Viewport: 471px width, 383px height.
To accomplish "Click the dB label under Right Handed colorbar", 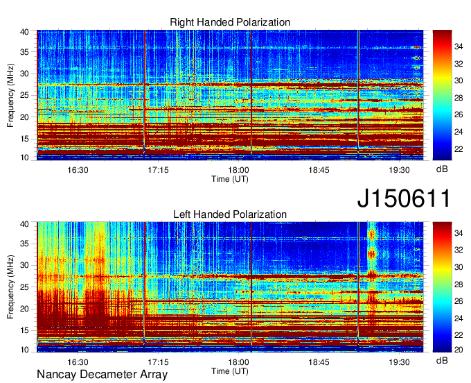I will tap(442, 169).
